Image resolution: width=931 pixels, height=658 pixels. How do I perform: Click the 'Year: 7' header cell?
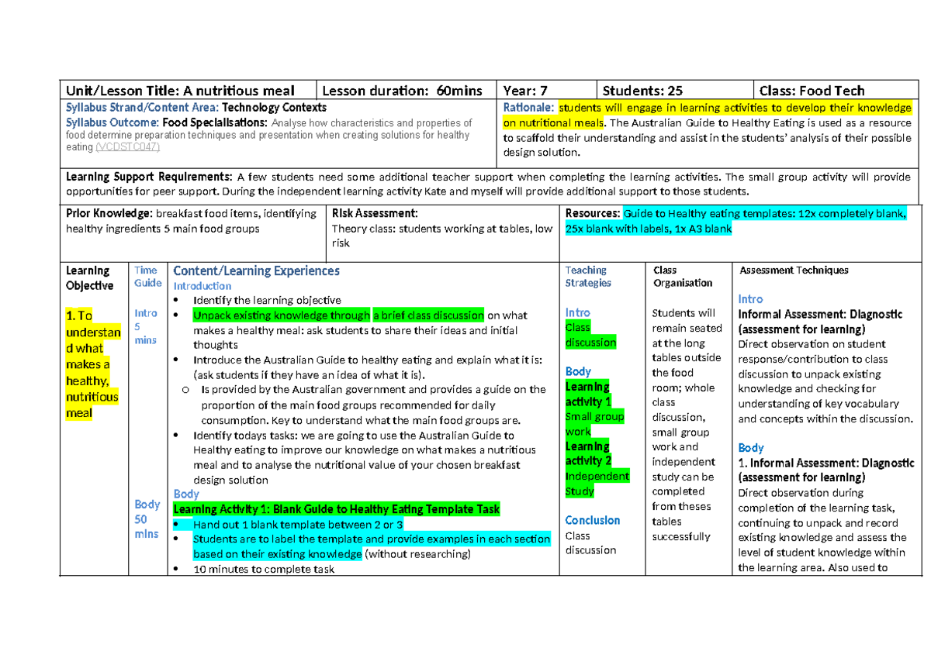click(546, 91)
